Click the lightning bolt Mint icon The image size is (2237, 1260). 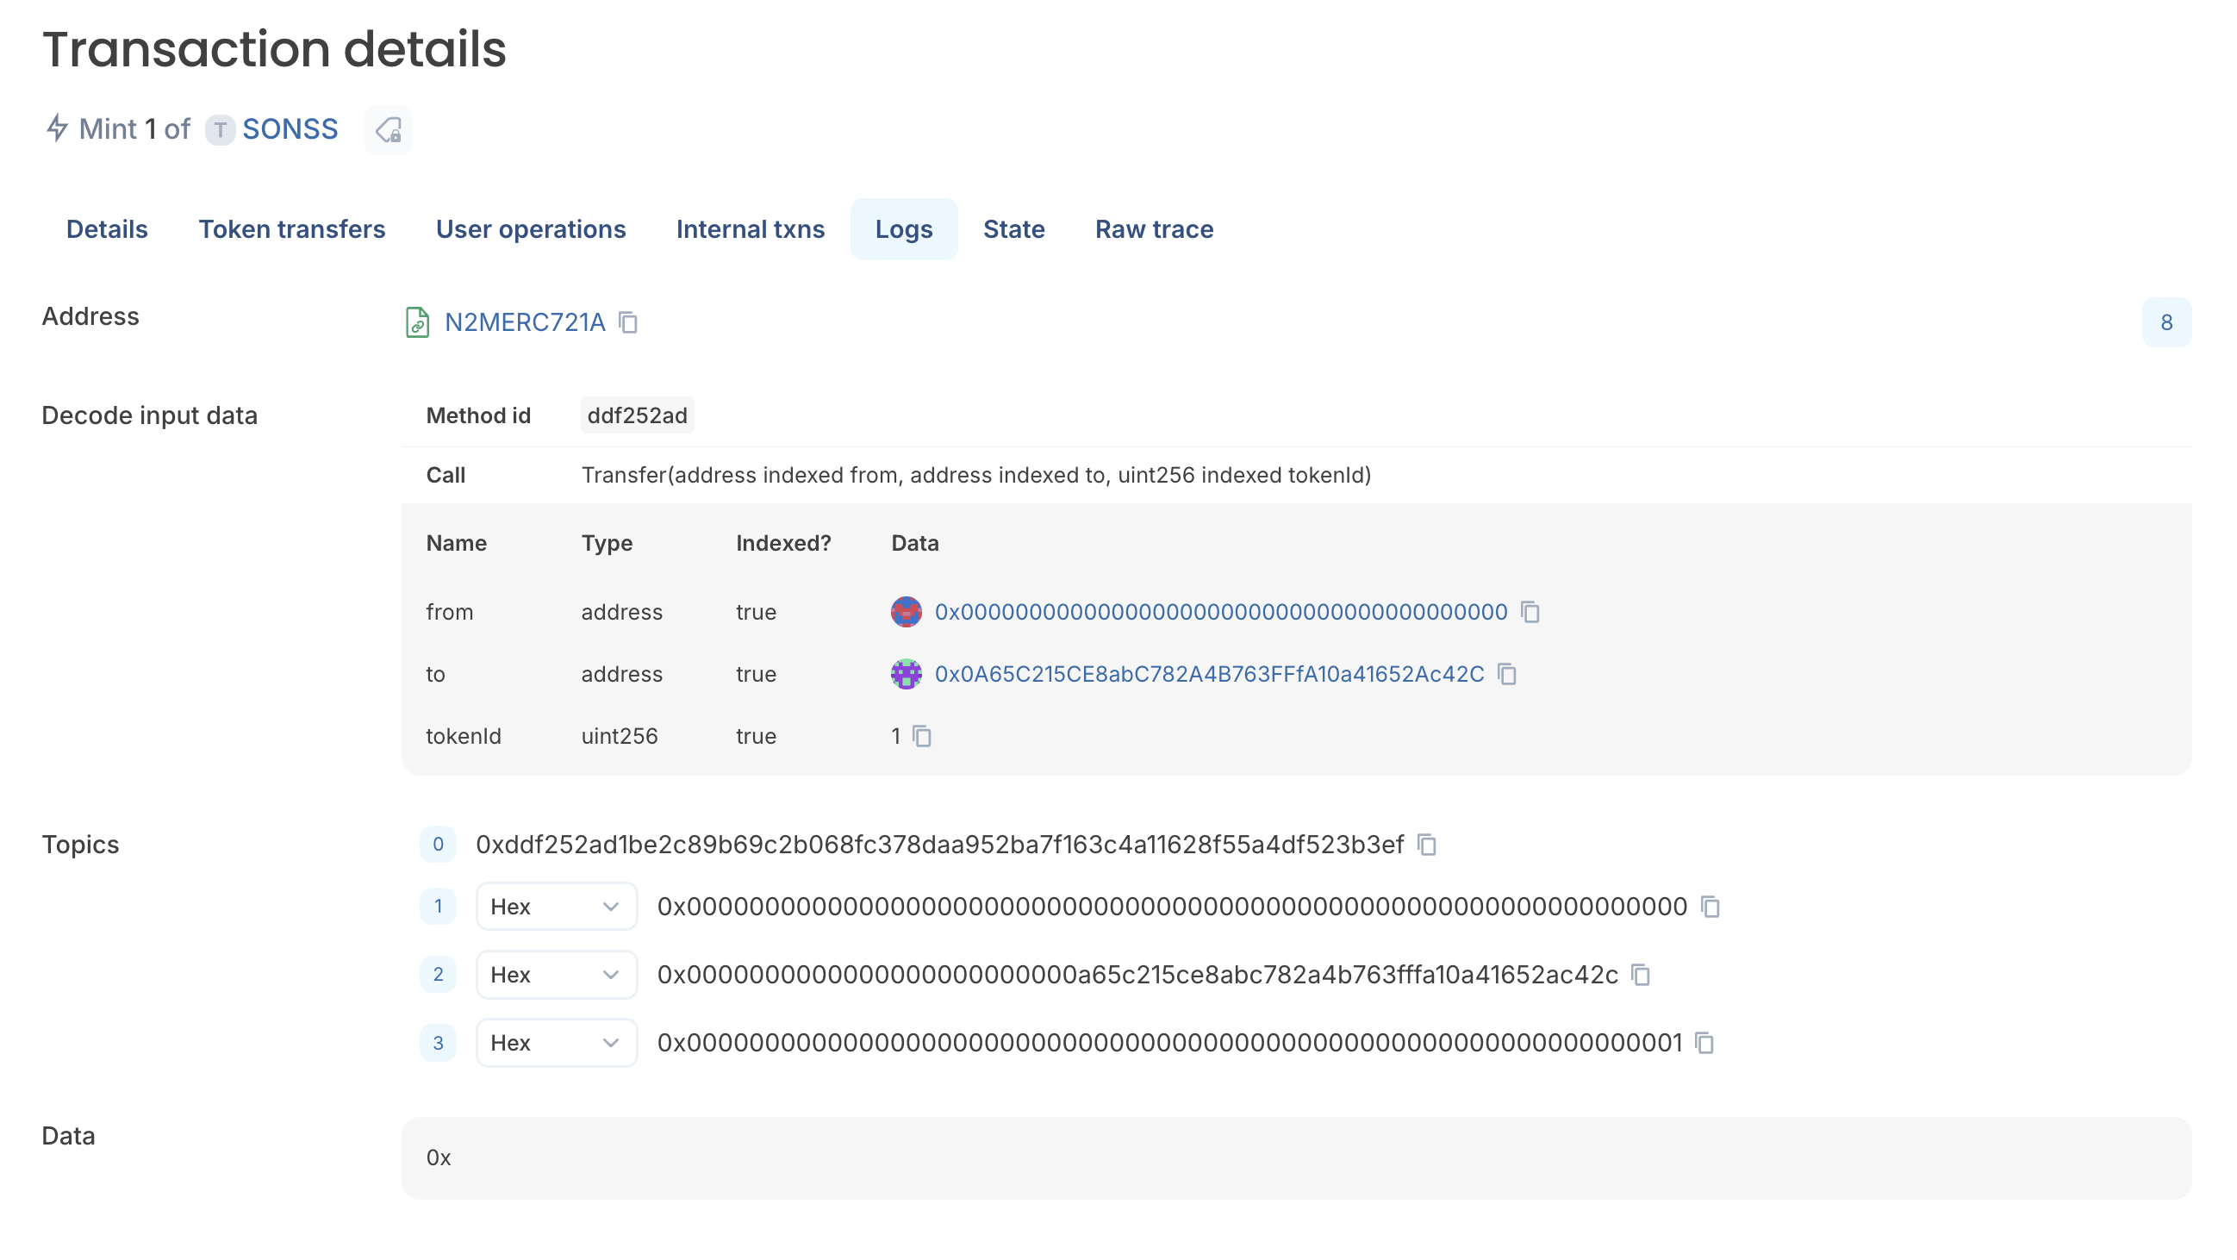pos(58,128)
